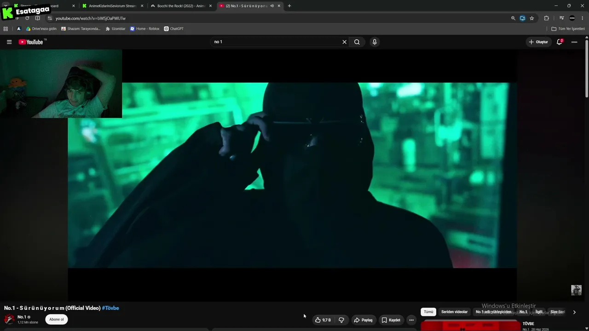
Task: Run search with the magnifier button
Action: click(x=357, y=42)
